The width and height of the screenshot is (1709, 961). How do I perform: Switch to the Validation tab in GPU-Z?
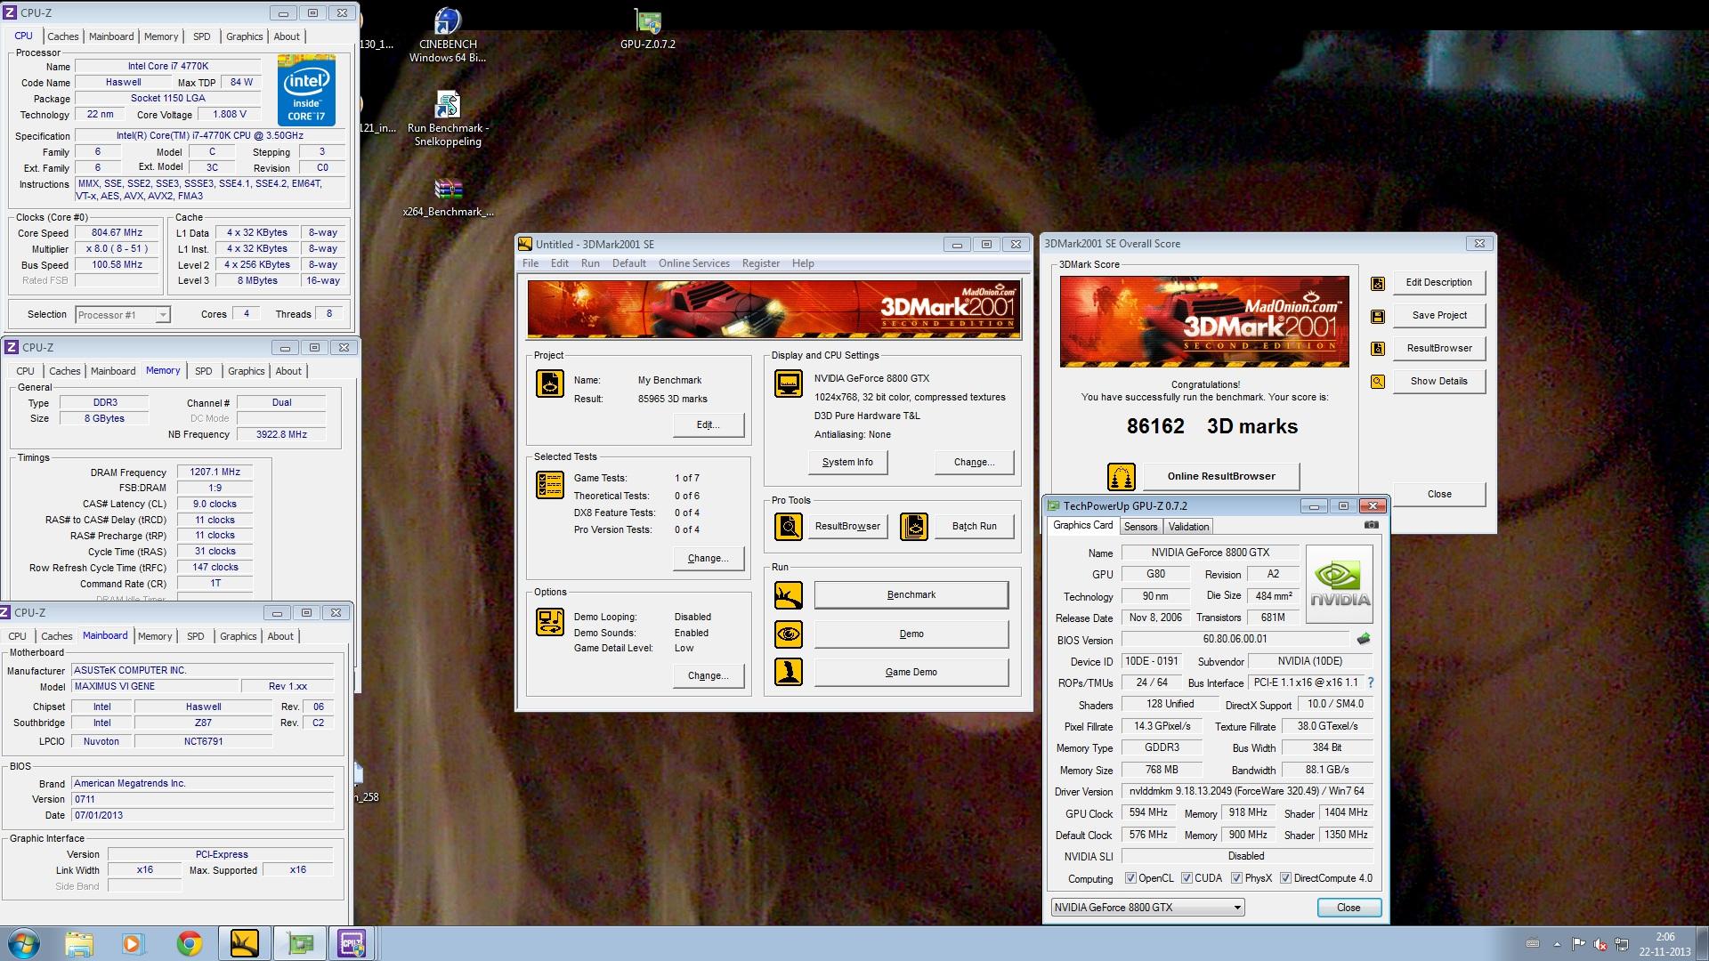point(1188,527)
